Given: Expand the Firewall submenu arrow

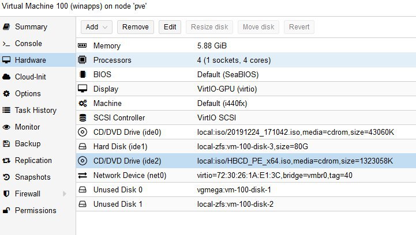Looking at the screenshot, I should click(x=64, y=194).
